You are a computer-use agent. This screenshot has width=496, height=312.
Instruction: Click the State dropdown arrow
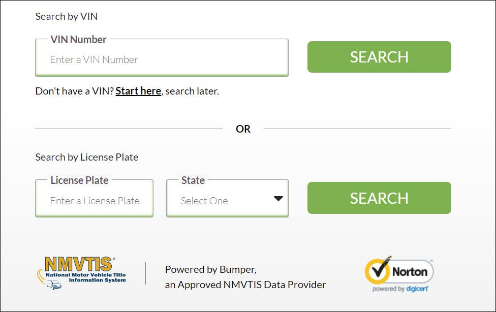point(278,199)
